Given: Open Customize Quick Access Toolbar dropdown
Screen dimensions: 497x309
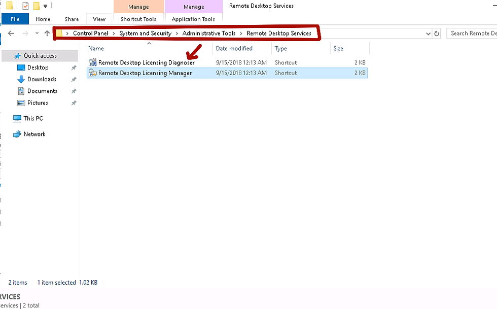Looking at the screenshot, I should [x=45, y=6].
